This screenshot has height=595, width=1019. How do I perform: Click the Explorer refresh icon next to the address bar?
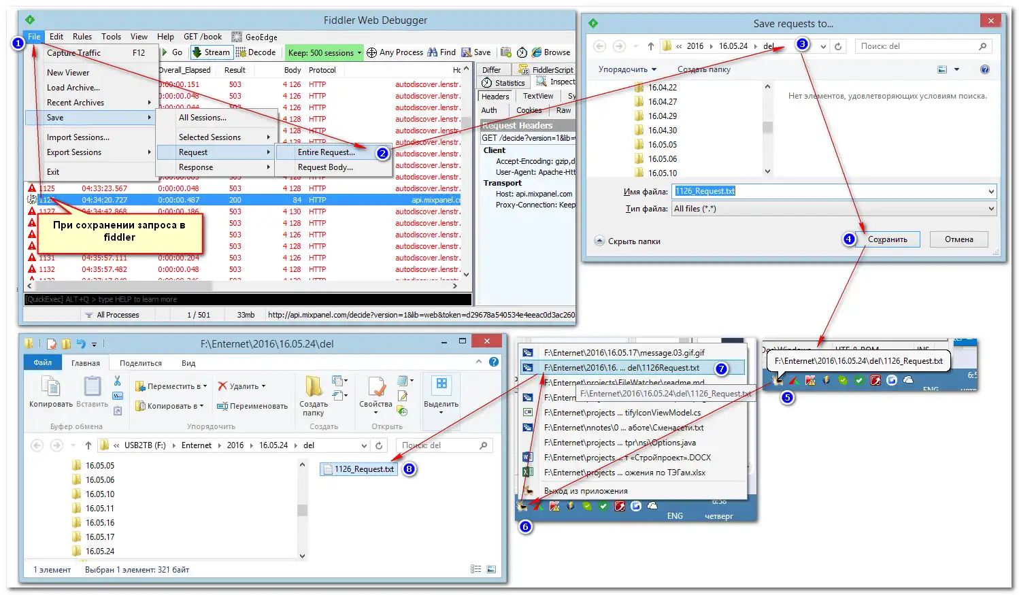379,445
